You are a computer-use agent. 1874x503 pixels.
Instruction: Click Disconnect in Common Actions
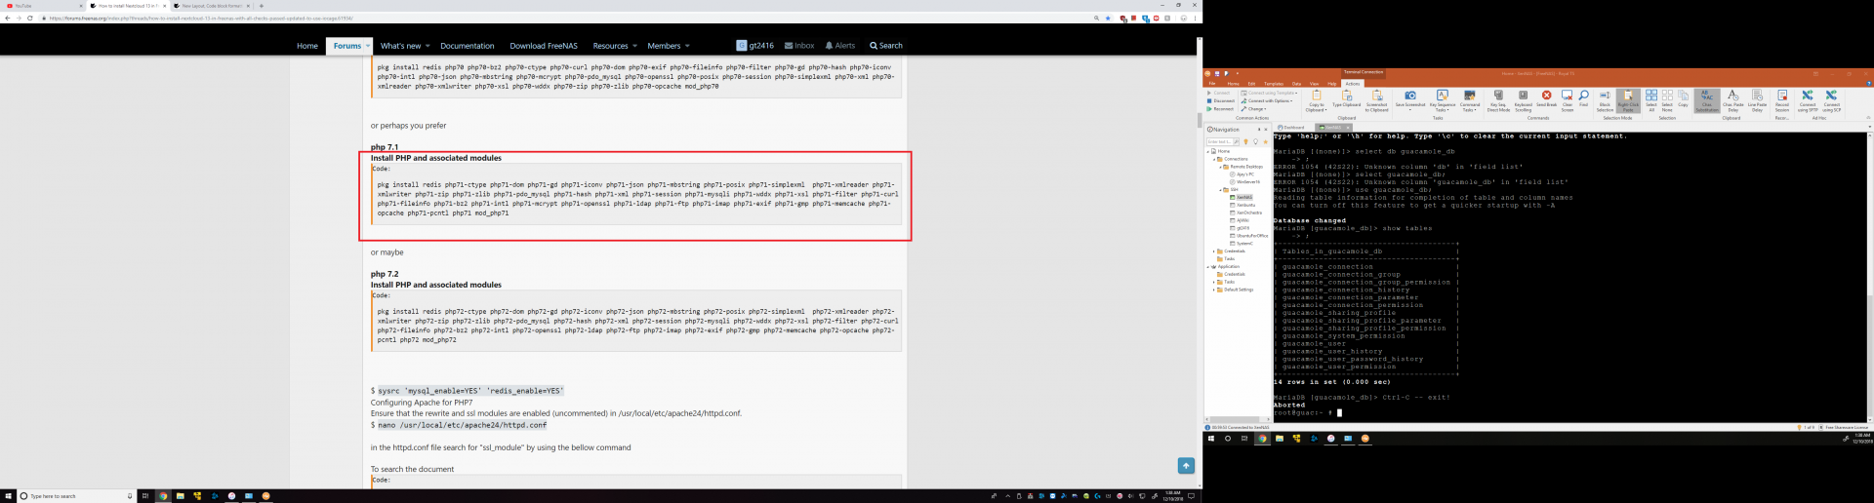click(1221, 101)
